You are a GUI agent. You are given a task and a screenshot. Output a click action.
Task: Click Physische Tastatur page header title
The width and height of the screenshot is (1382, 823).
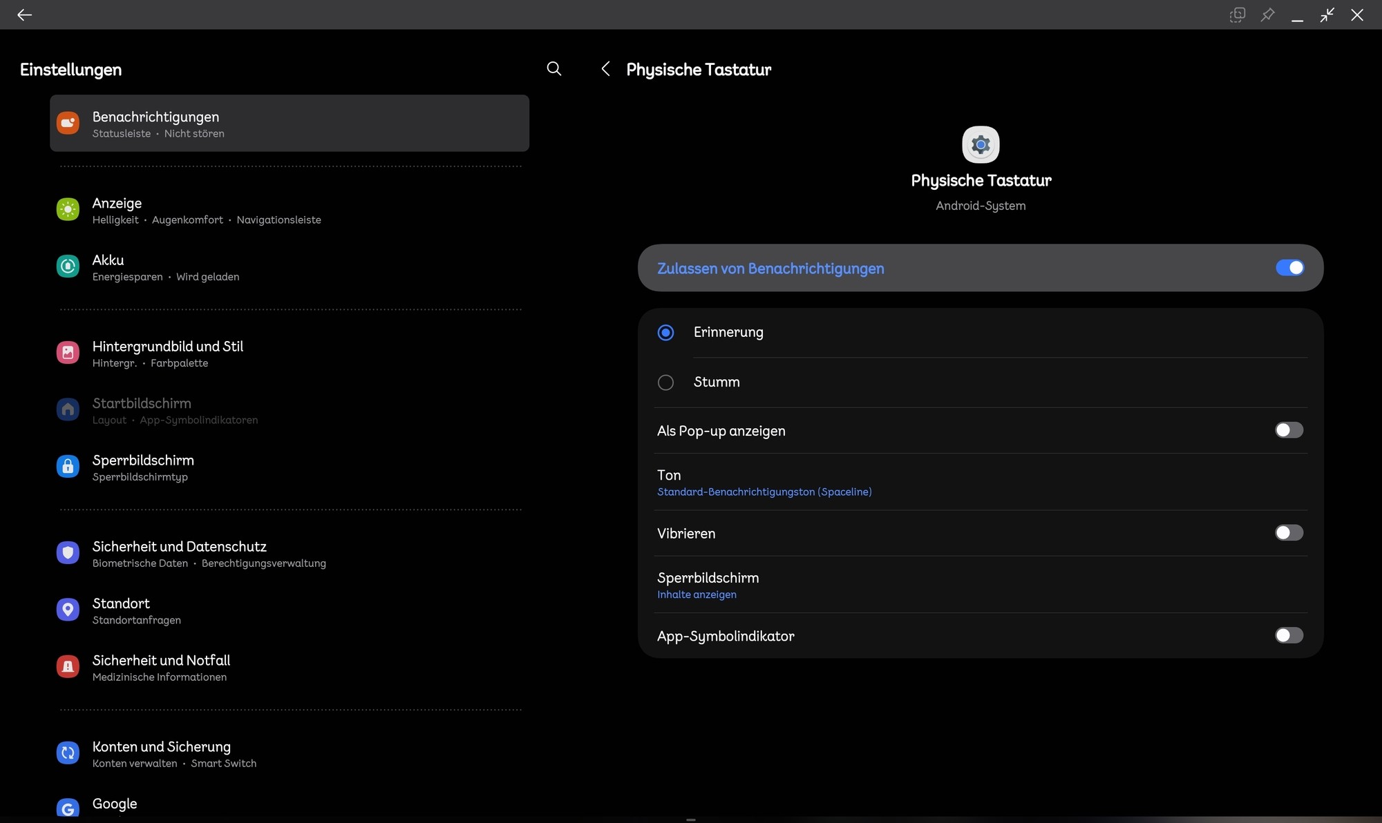(699, 70)
